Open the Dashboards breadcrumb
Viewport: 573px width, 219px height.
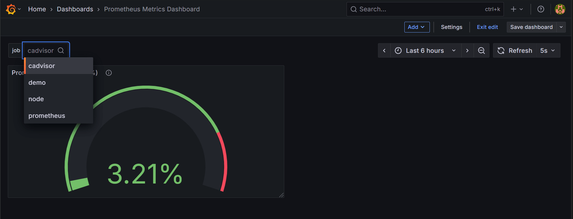click(75, 9)
